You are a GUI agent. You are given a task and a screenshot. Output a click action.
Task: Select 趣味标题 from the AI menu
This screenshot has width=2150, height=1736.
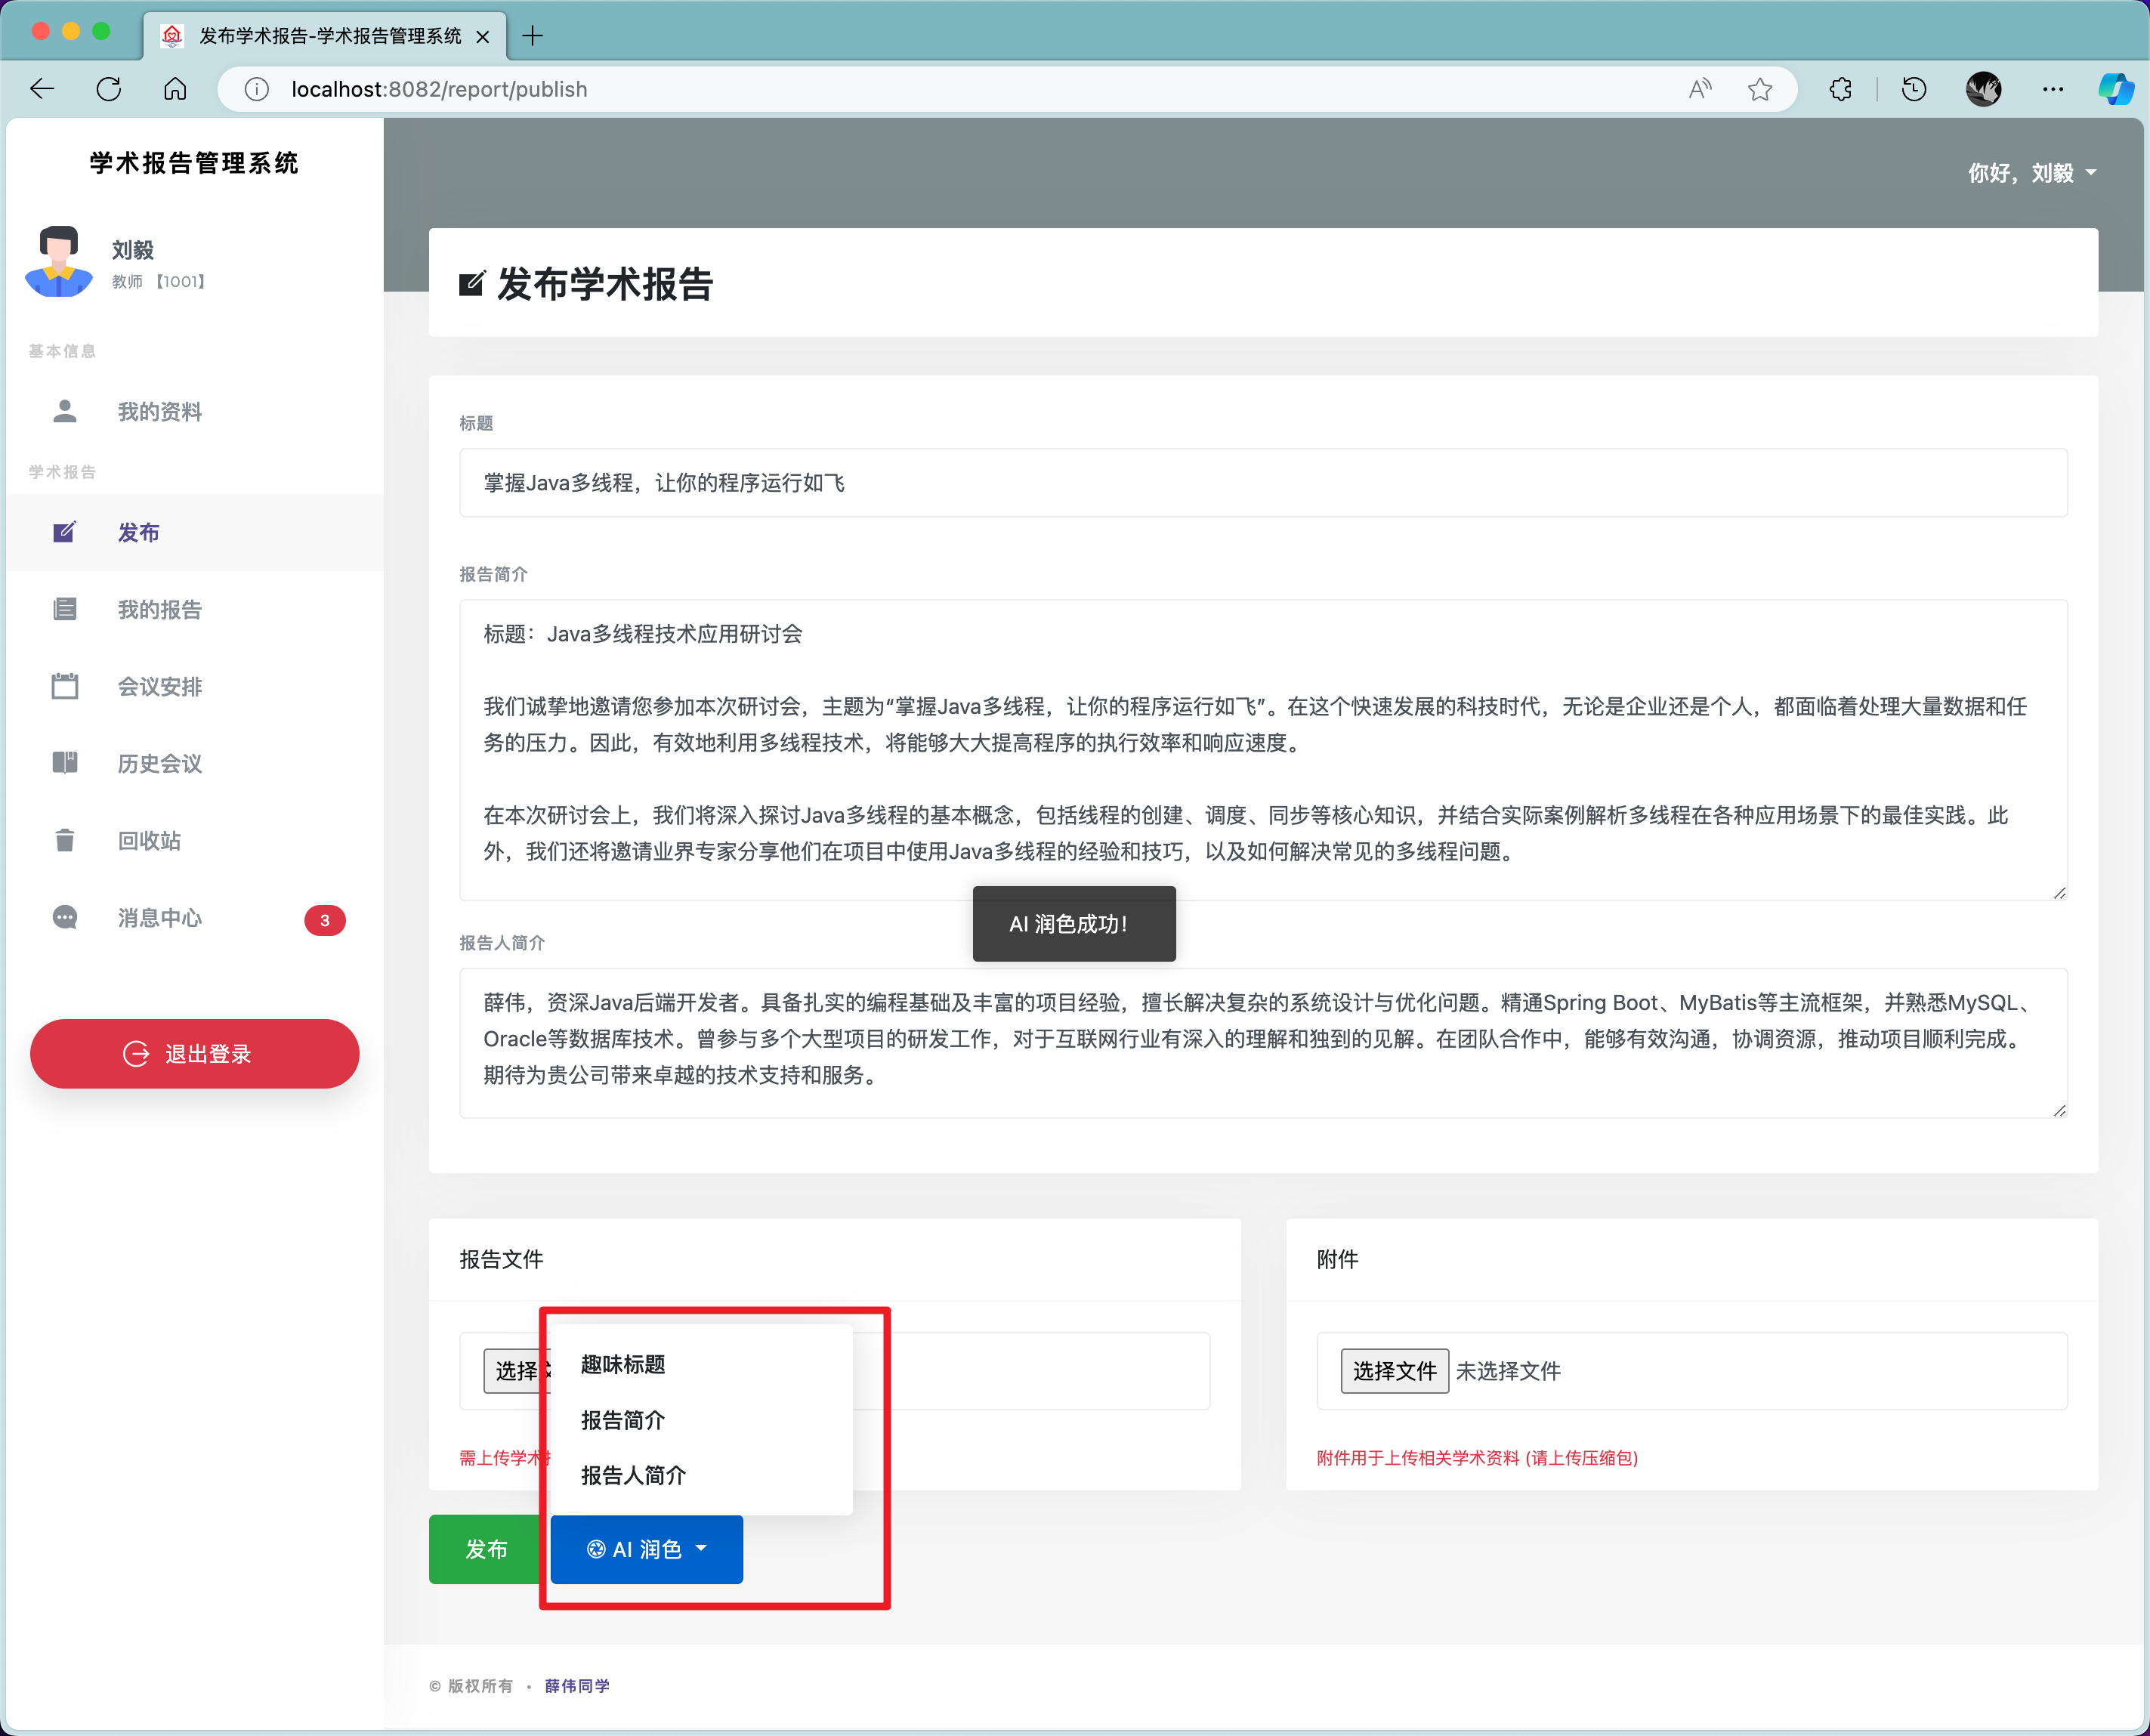(623, 1364)
